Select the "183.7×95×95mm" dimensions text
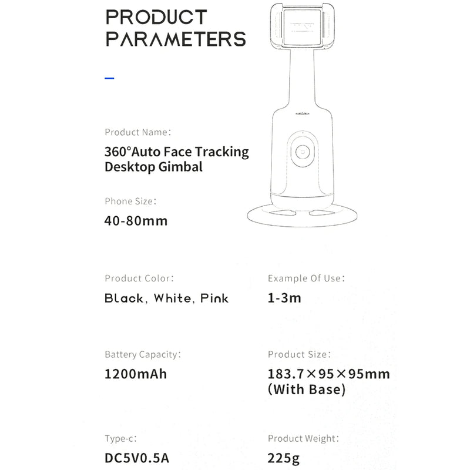 [x=328, y=374]
